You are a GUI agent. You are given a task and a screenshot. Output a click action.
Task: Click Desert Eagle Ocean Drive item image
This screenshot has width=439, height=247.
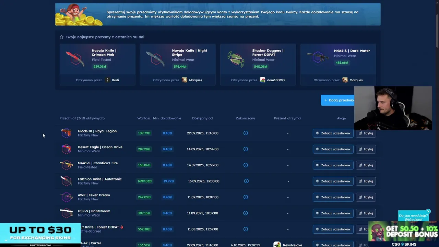pyautogui.click(x=66, y=149)
